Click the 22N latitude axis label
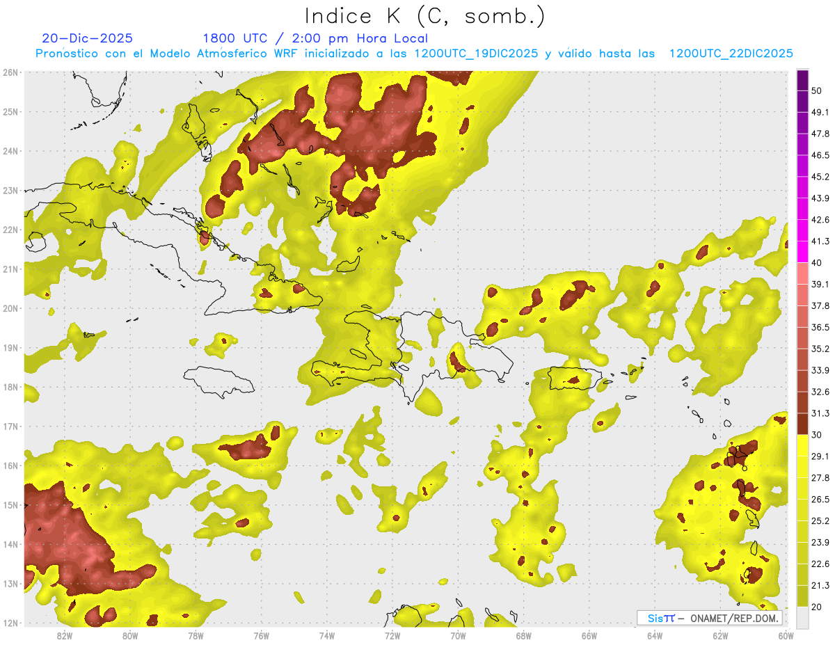This screenshot has height=645, width=835. [10, 230]
